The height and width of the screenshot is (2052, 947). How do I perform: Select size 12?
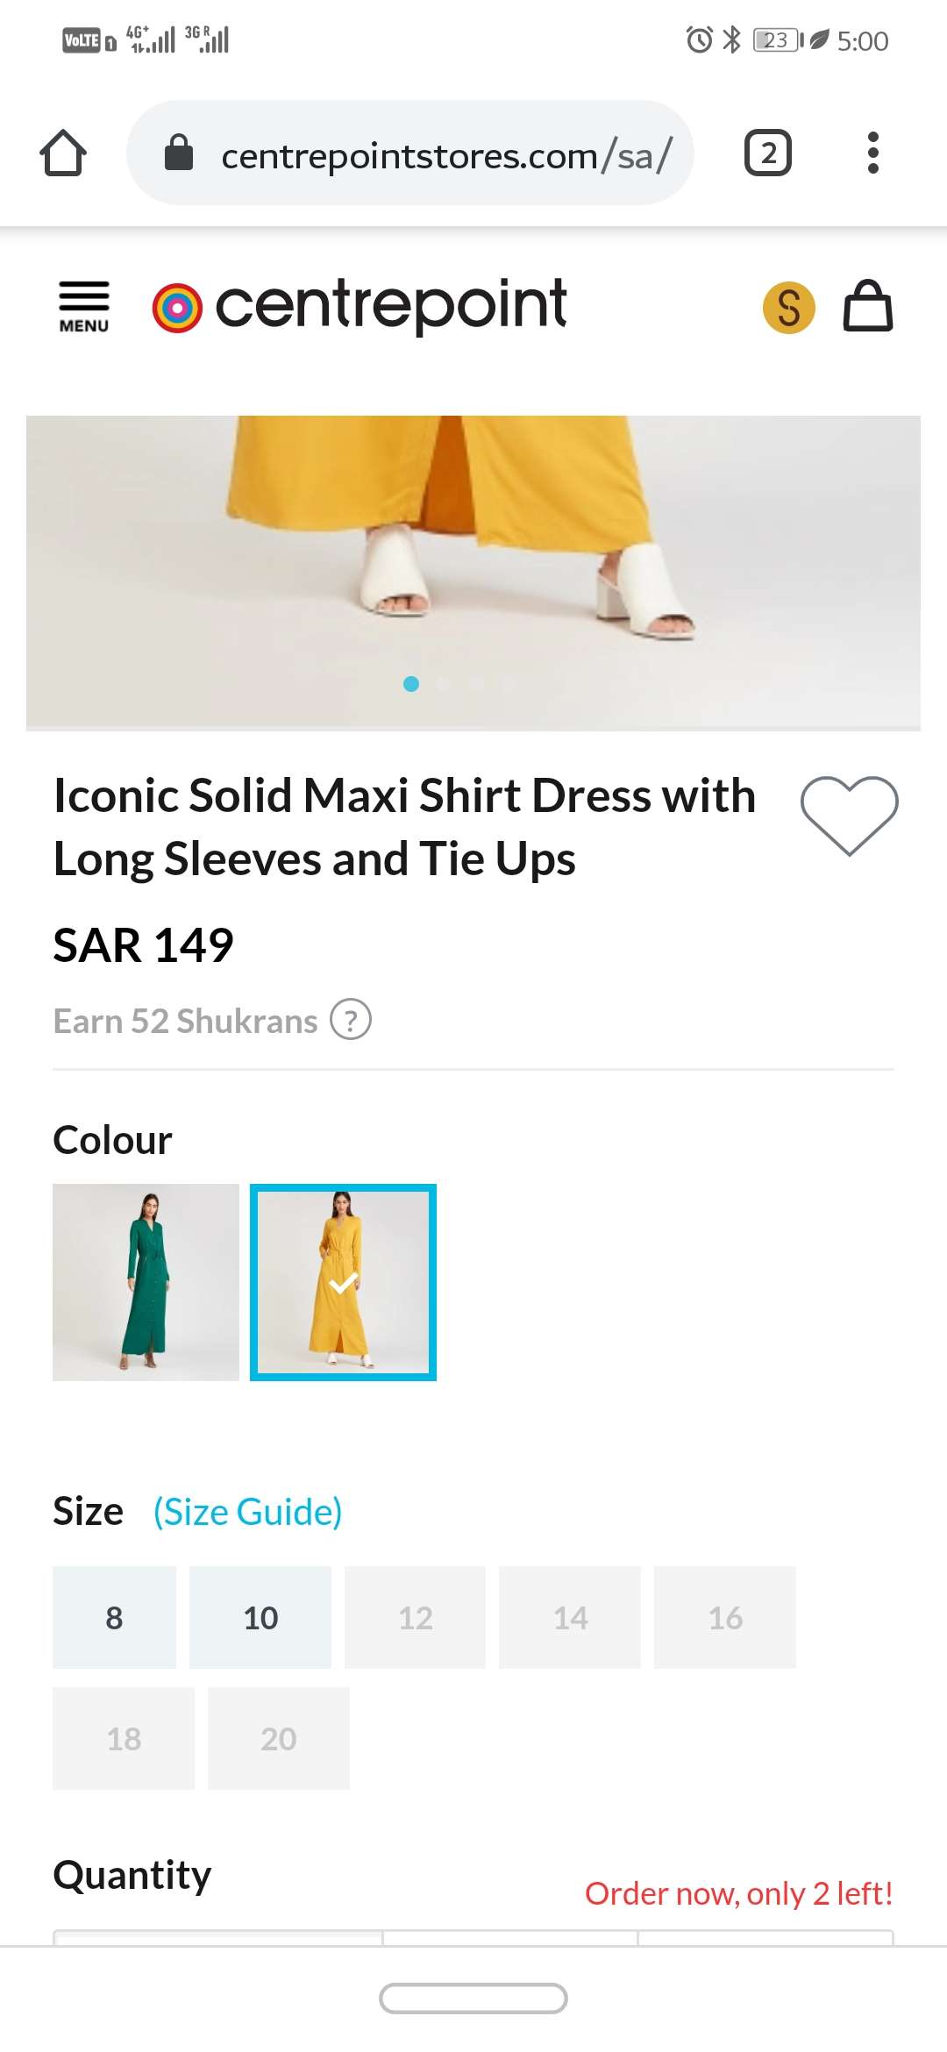(415, 1617)
